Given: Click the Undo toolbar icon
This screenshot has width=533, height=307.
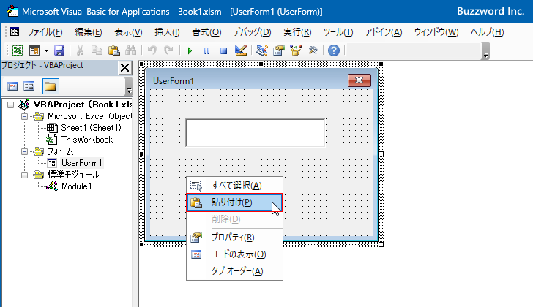Looking at the screenshot, I should [152, 50].
